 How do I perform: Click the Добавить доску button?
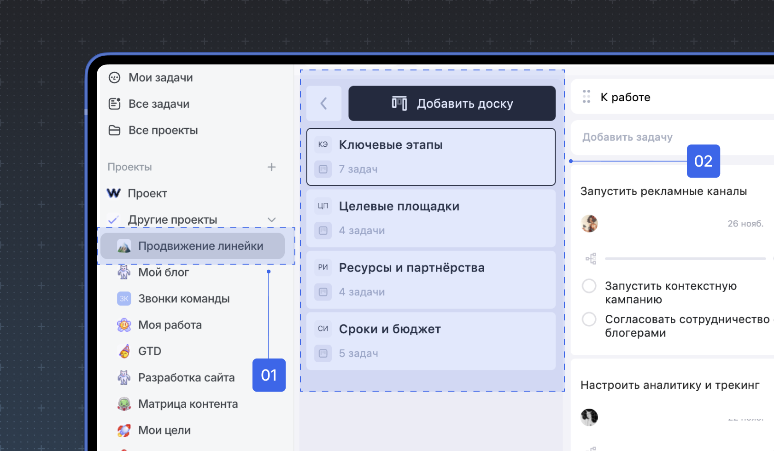point(452,103)
